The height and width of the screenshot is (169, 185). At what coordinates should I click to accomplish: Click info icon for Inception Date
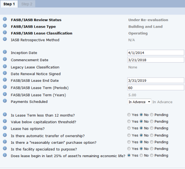point(5,52)
